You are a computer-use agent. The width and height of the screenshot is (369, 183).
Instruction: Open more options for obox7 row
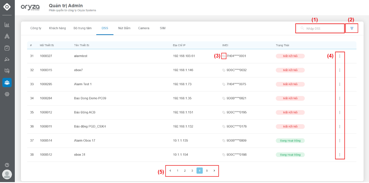click(x=340, y=70)
